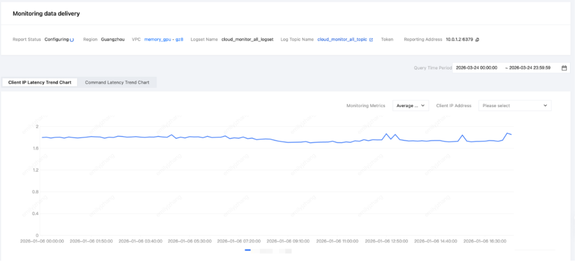Click the blue legend marker below the chart

248,250
